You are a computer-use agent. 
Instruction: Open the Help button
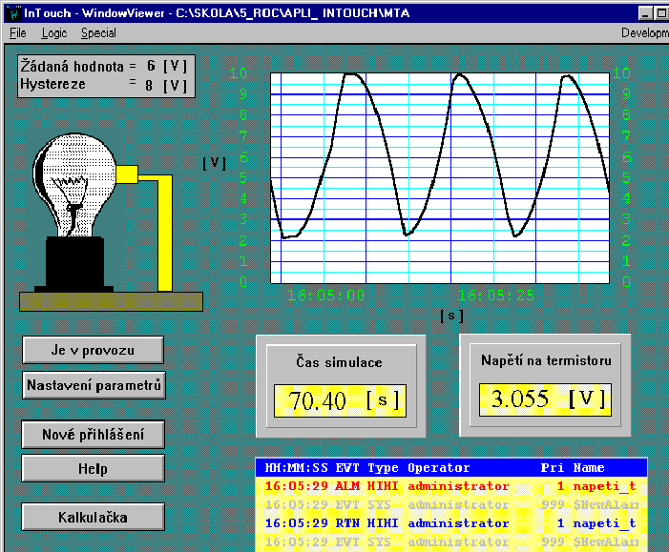coord(93,468)
